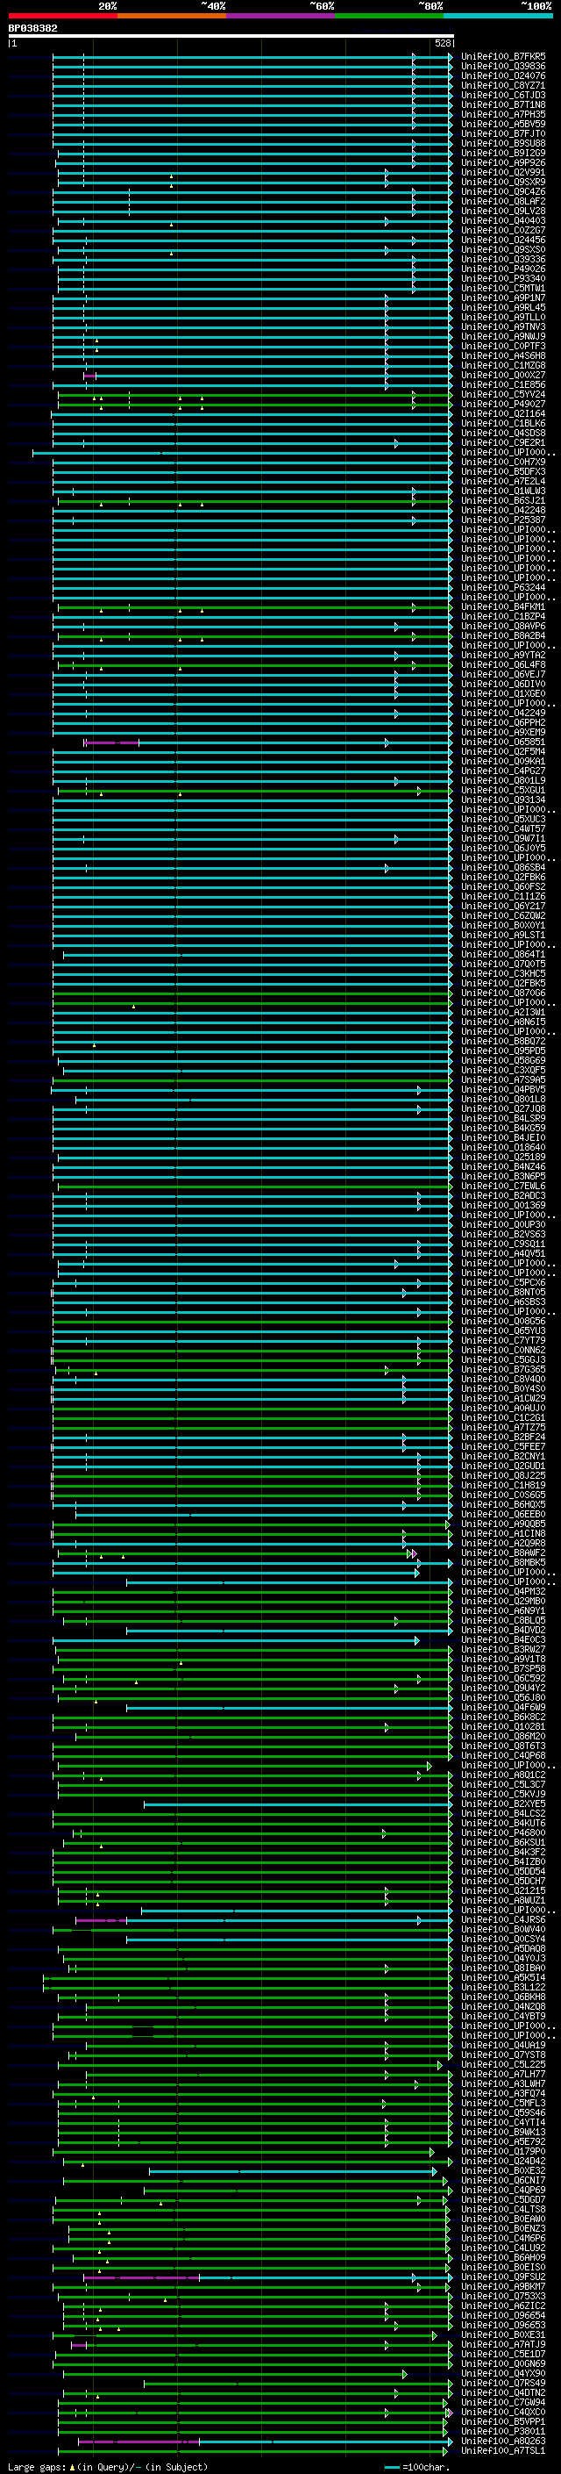Click the orange ~40% identity legend segment
This screenshot has width=561, height=2474.
[172, 16]
